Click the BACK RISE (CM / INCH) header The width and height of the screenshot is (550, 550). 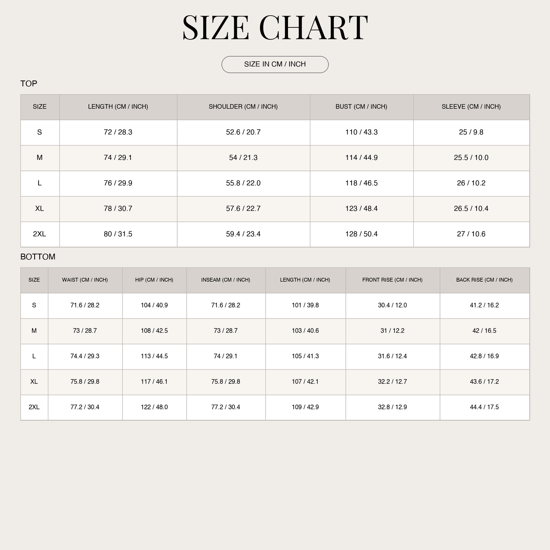coord(485,280)
